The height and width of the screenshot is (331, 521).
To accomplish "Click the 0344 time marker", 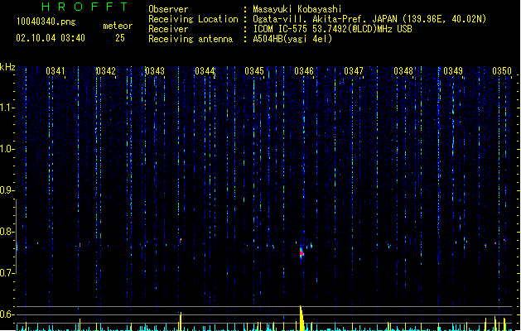I will click(205, 71).
